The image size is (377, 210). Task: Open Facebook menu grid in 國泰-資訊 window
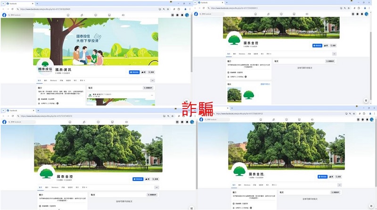(x=172, y=15)
